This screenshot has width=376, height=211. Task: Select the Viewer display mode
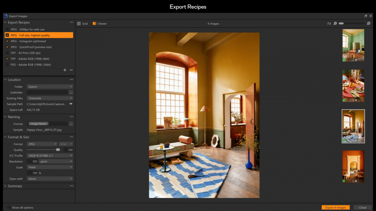tap(99, 23)
